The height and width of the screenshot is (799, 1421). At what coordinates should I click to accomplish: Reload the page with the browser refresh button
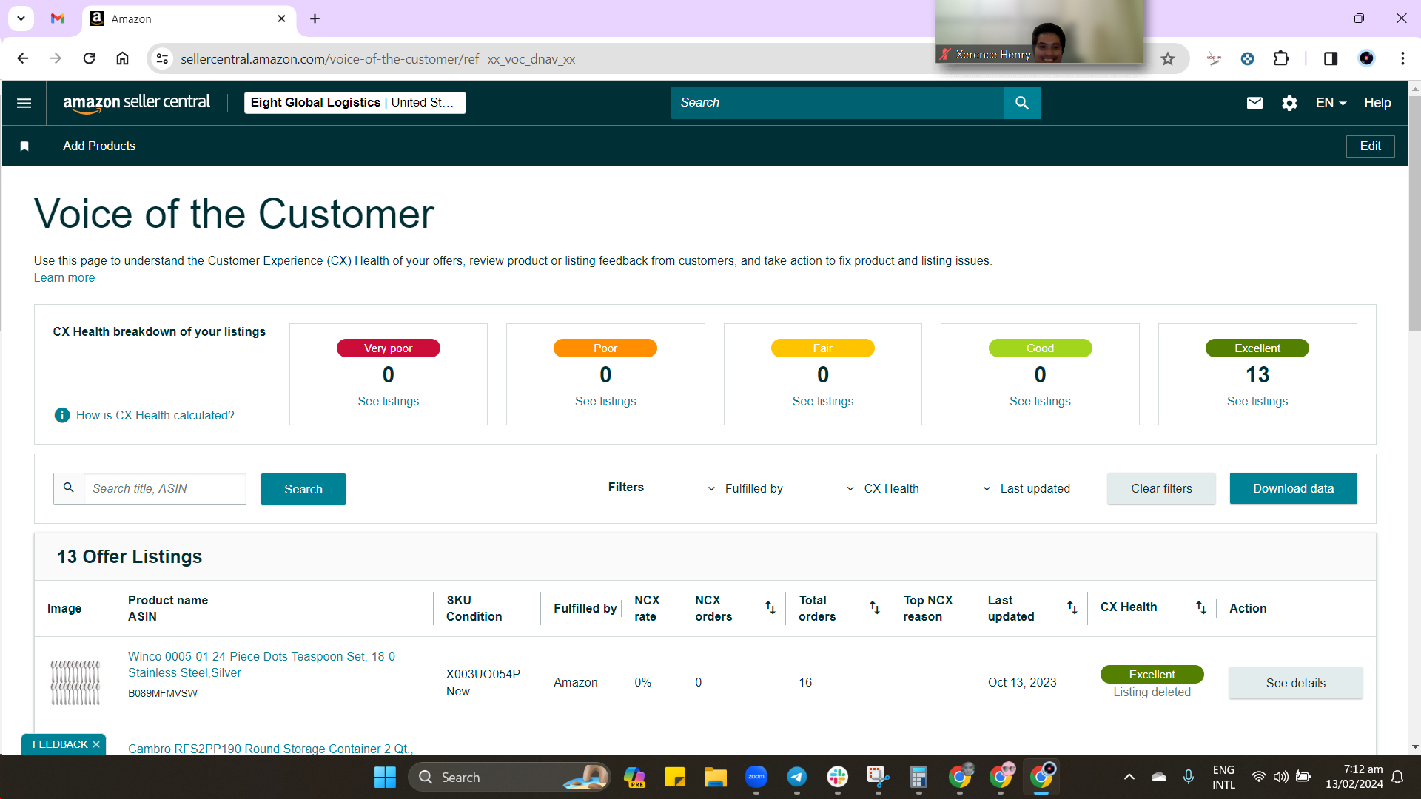point(90,58)
